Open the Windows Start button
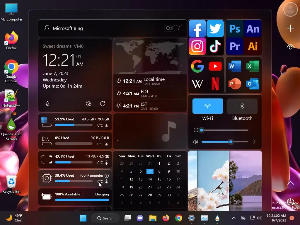 [x=83, y=218]
